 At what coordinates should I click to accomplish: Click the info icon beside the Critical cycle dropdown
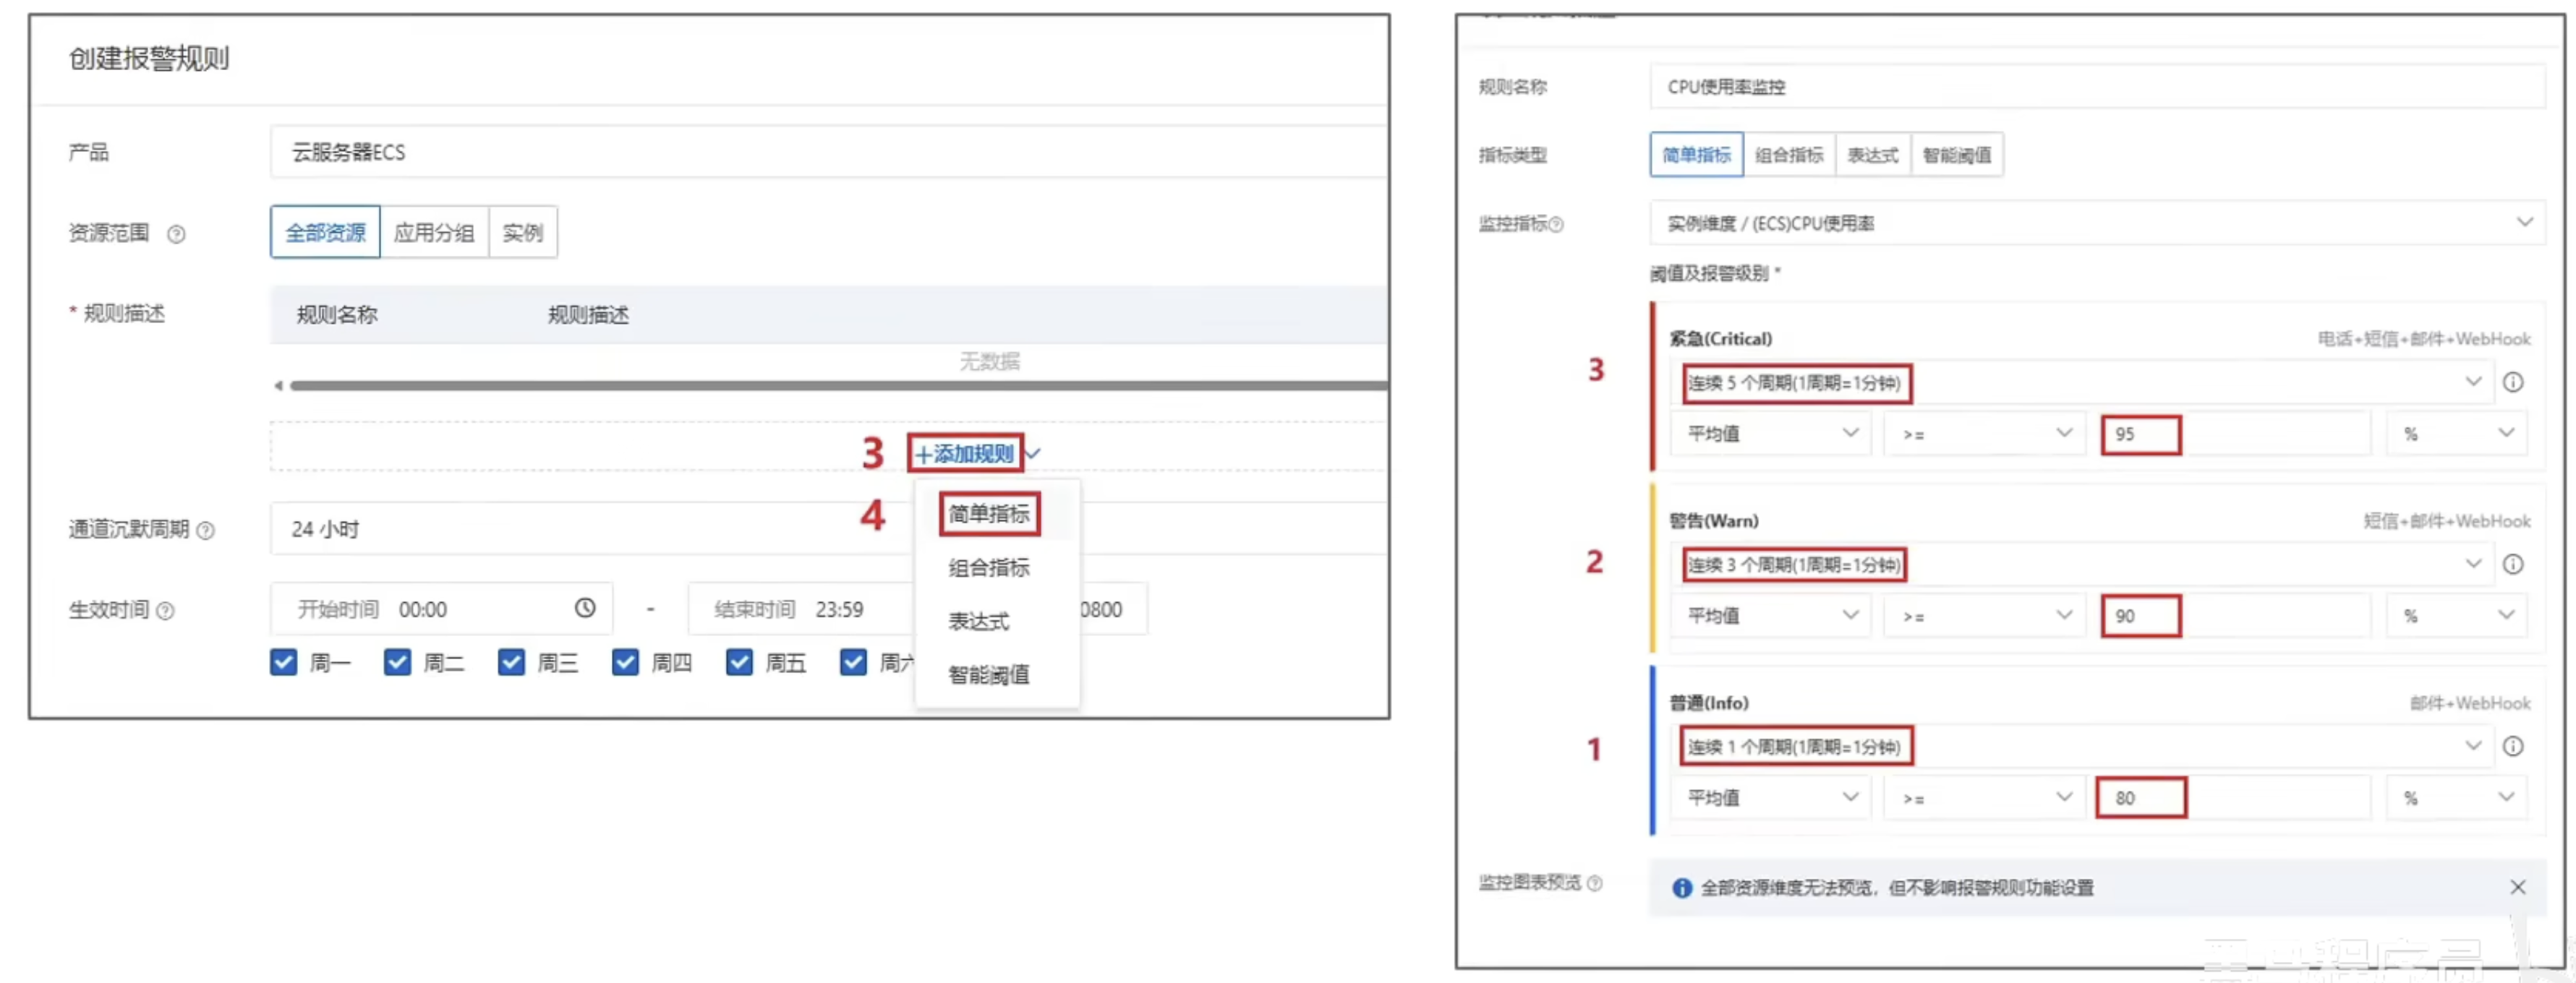coord(2515,382)
